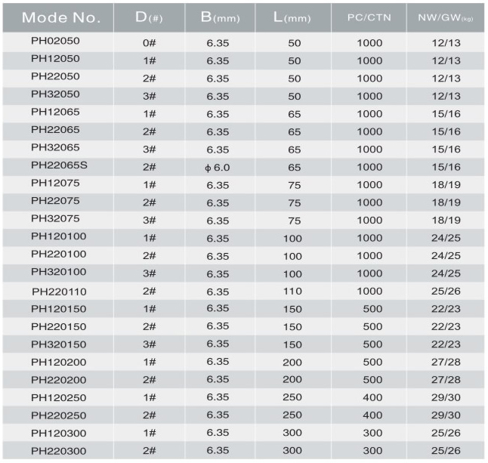The width and height of the screenshot is (488, 463).
Task: Click the PC/CTN column header
Action: [369, 17]
